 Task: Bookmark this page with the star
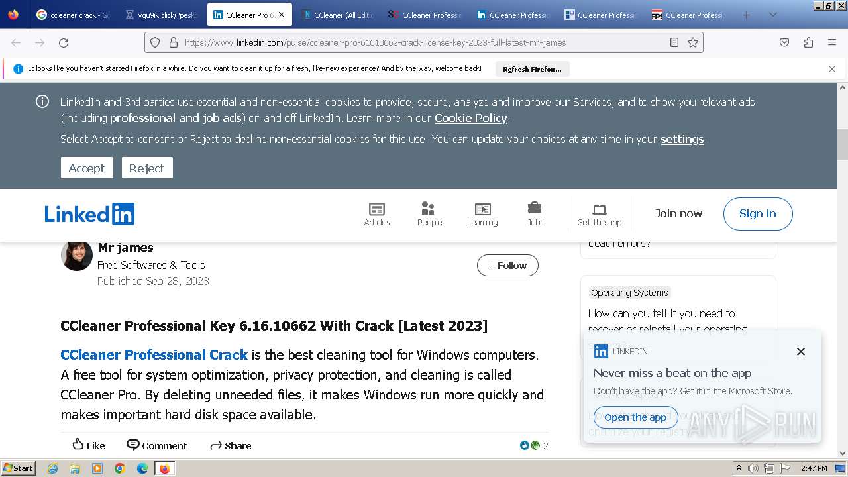point(693,42)
